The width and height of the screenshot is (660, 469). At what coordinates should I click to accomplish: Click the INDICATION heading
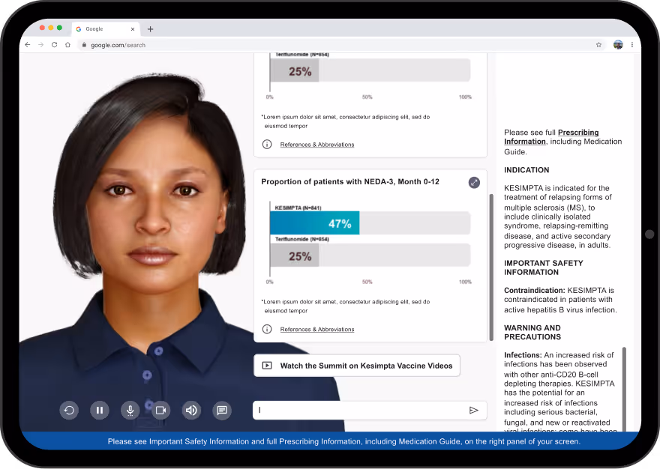point(526,170)
